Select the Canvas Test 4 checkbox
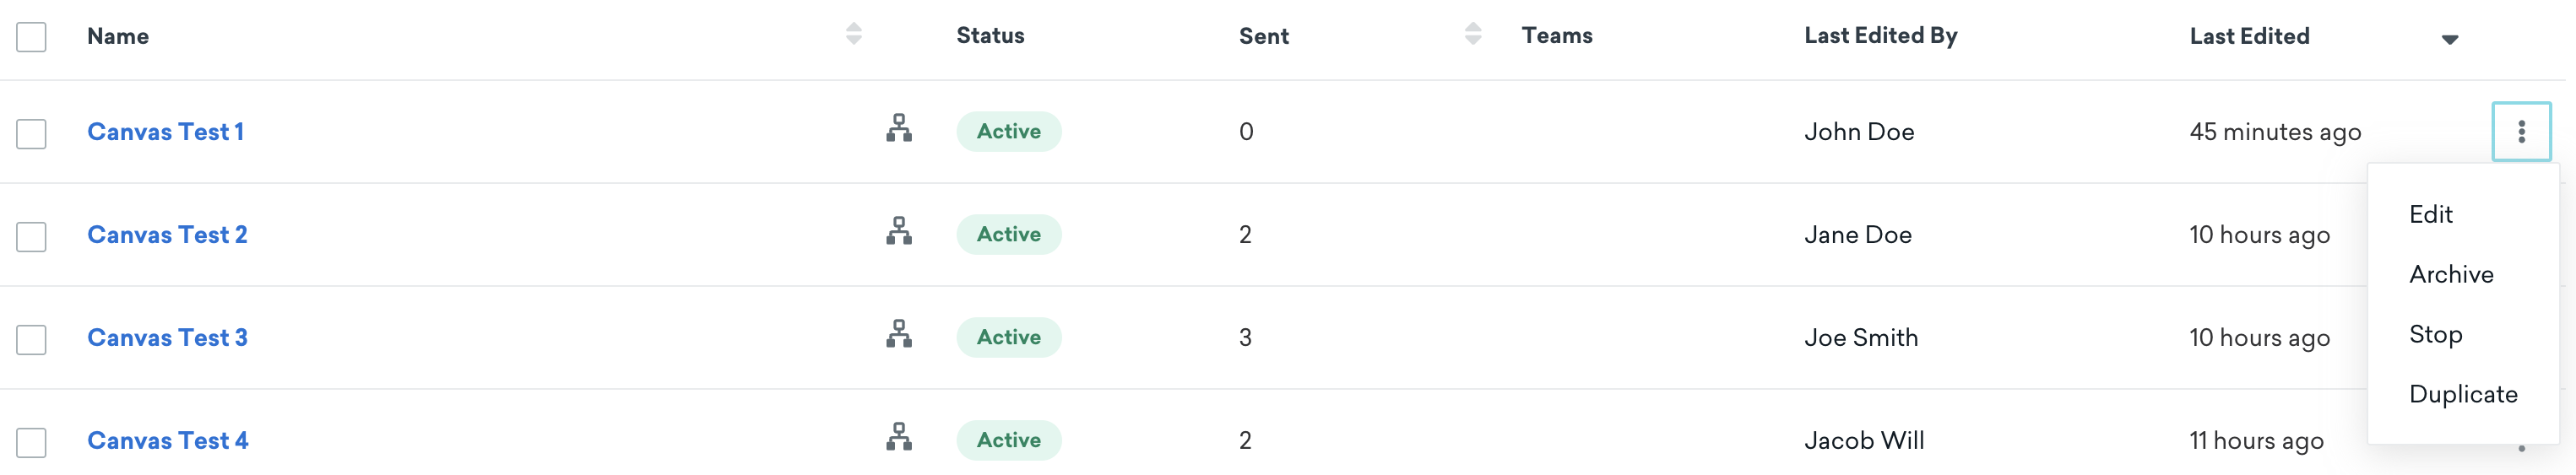Screen dimensions: 2576x475 click(31, 443)
